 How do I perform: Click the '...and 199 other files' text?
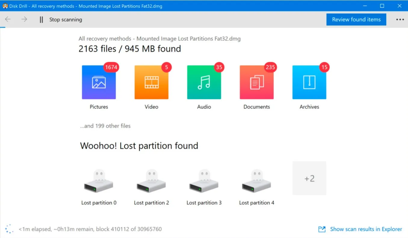(x=105, y=126)
